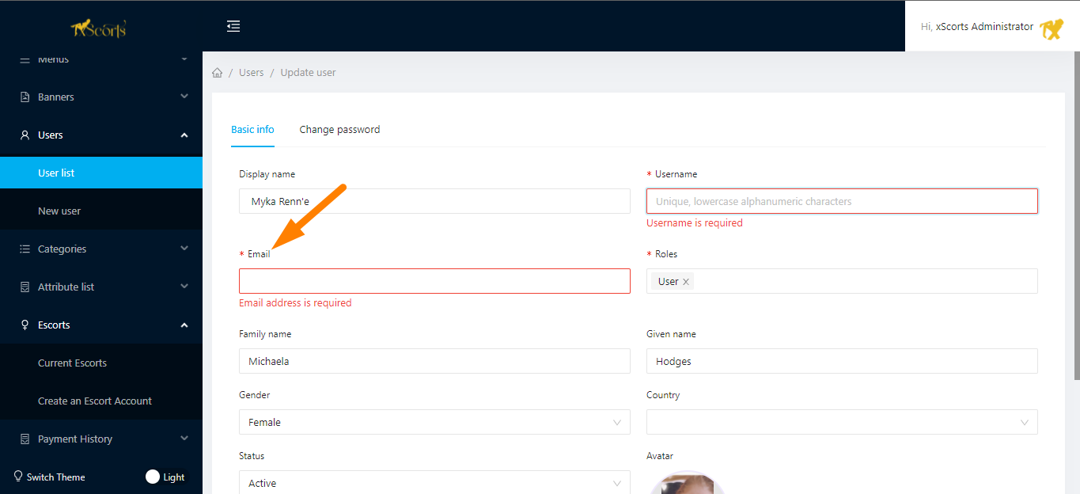The image size is (1080, 494).
Task: Focus the Given name field
Action: [842, 361]
